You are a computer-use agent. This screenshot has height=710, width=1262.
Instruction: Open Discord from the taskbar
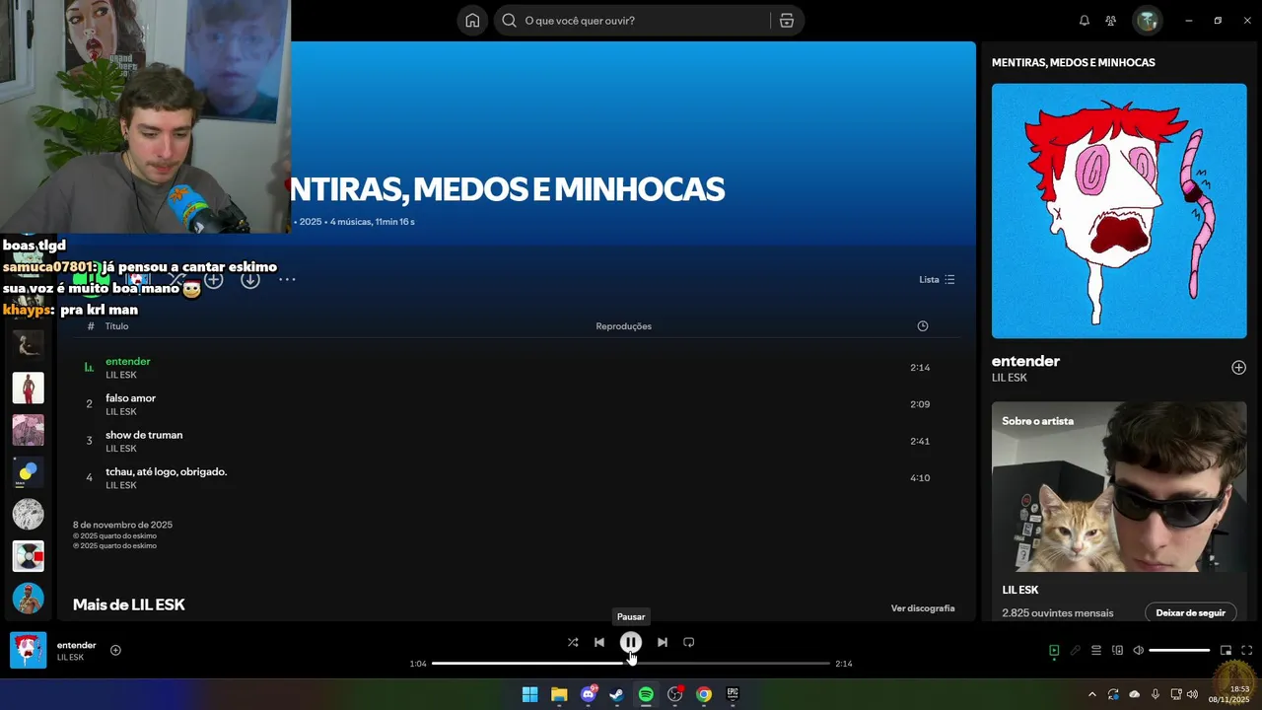click(x=588, y=694)
